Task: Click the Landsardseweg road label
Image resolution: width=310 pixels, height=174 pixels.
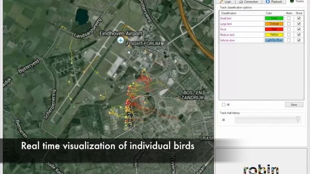Action: tap(88, 28)
